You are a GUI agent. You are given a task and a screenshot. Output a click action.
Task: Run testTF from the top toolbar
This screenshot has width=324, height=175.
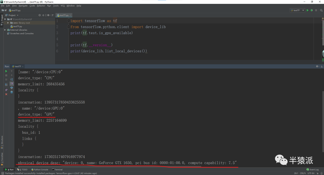coord(307,10)
